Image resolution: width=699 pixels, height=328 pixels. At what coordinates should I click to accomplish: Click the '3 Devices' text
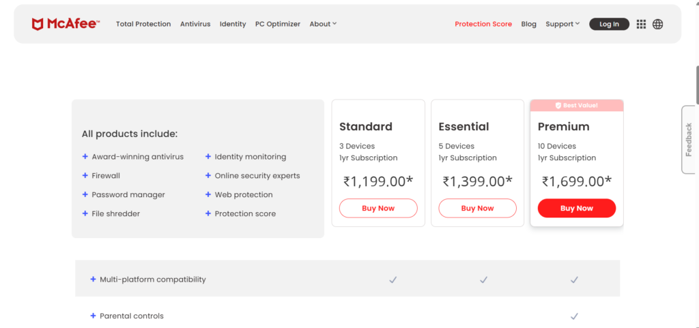point(357,146)
